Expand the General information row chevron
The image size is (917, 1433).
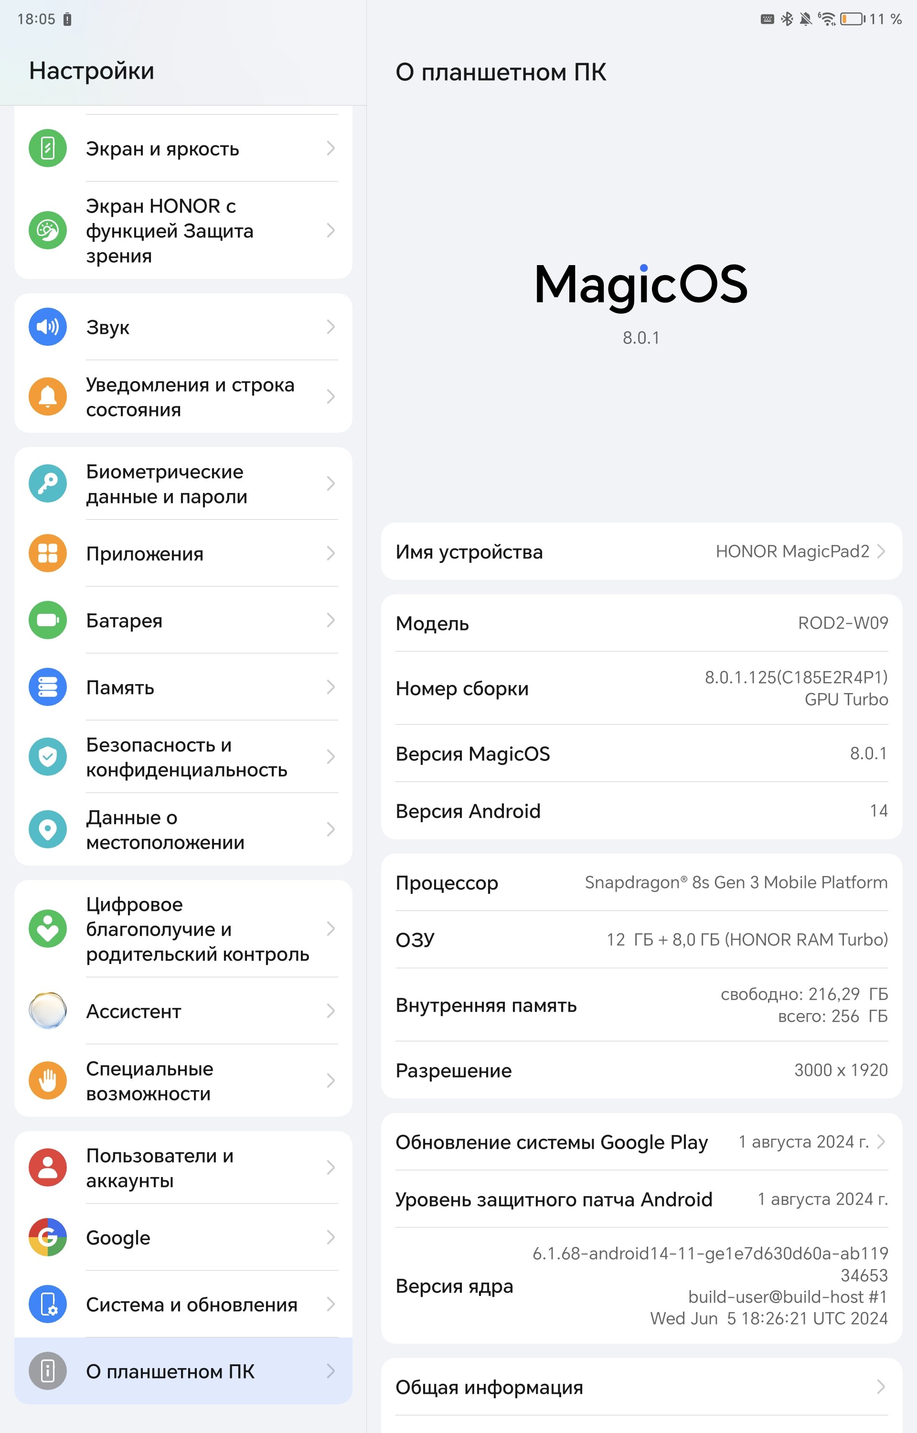point(881,1387)
